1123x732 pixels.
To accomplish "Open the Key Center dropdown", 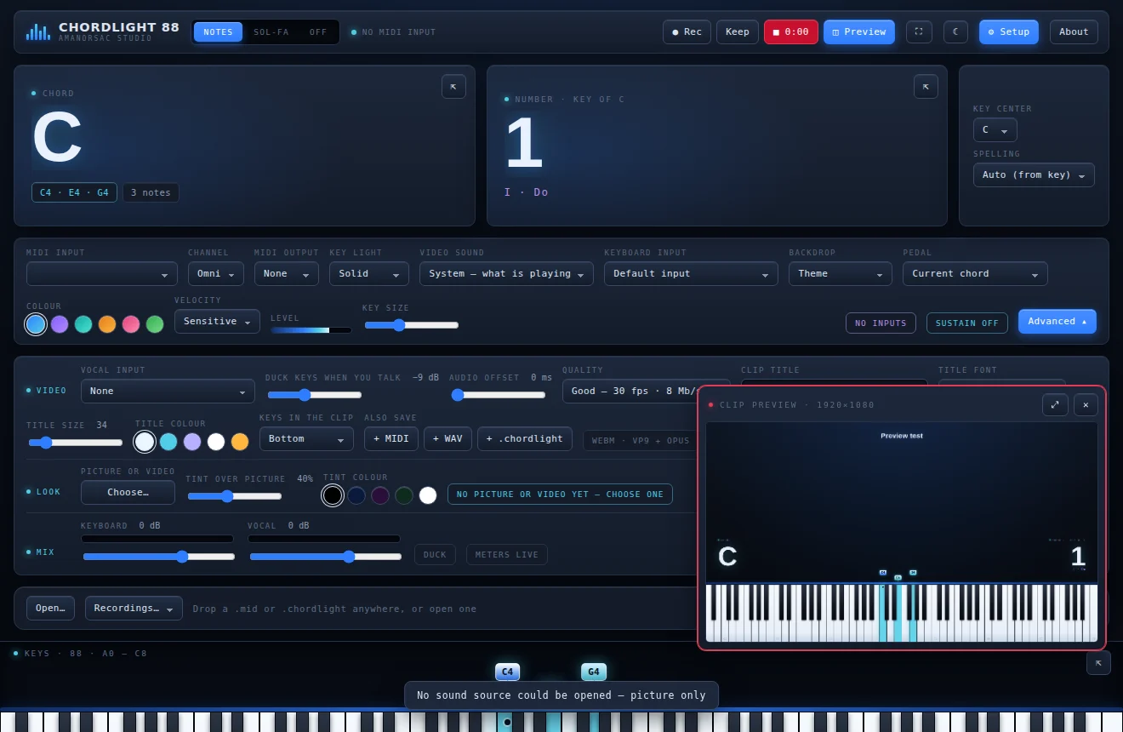I will pyautogui.click(x=995, y=130).
